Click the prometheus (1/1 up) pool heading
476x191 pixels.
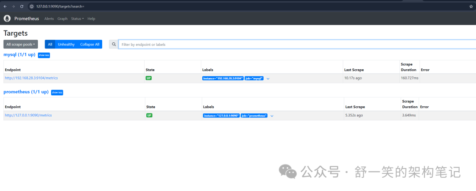click(x=26, y=92)
